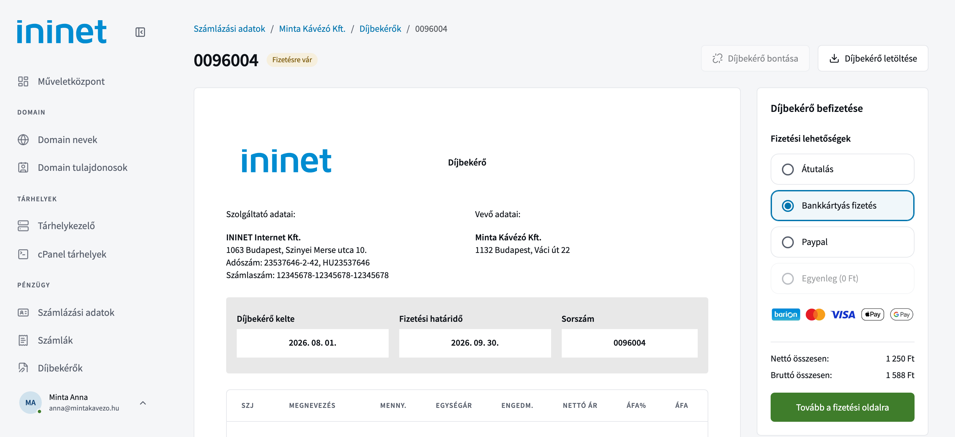955x437 pixels.
Task: Choose Paypal as payment method
Action: 842,242
